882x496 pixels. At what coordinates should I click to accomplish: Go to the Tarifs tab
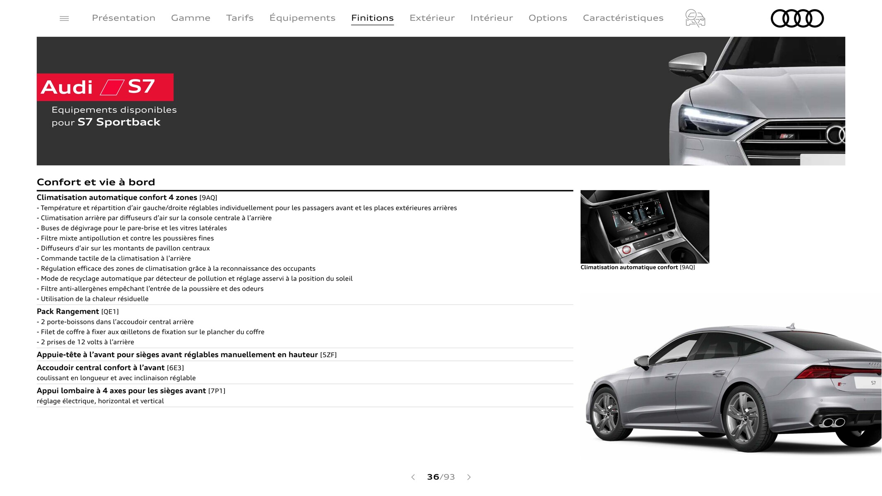[240, 18]
